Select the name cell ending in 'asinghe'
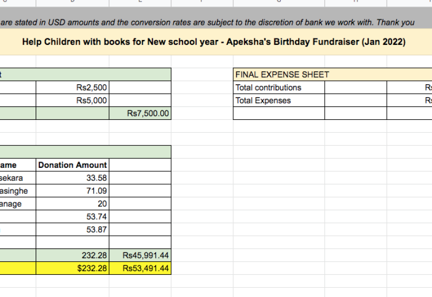The width and height of the screenshot is (432, 297). click(x=16, y=191)
